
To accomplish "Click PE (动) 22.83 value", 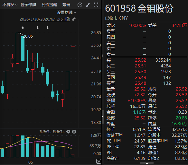I will tap(140, 147).
